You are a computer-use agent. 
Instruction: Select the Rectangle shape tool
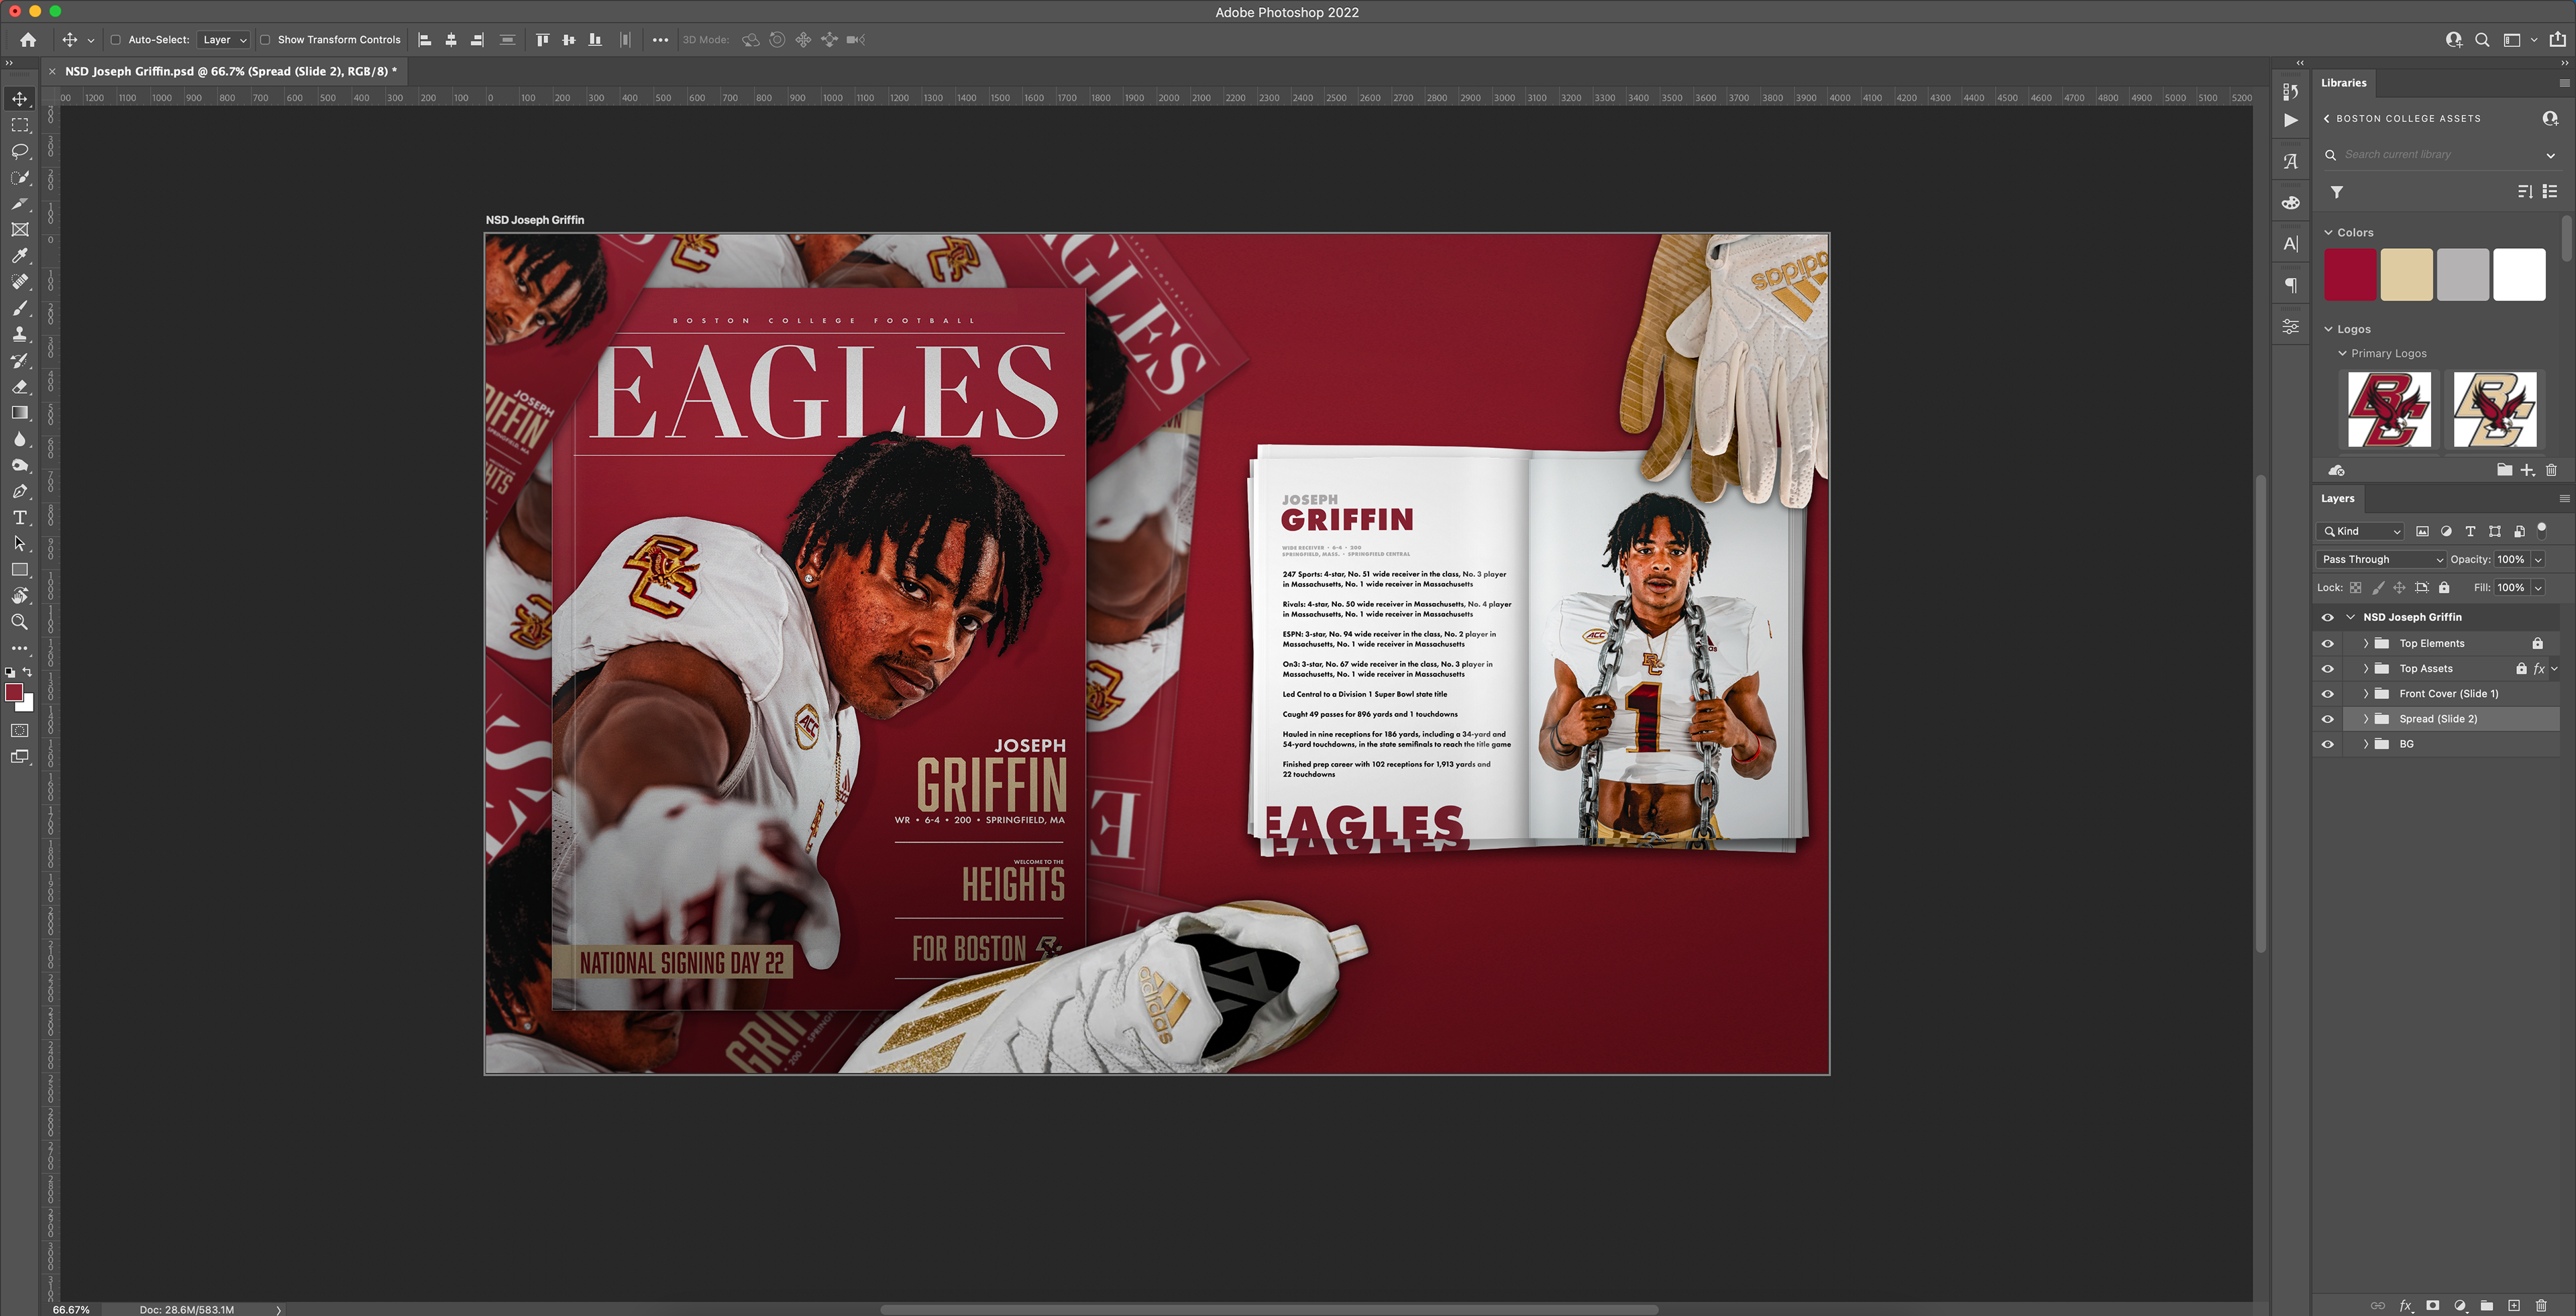tap(20, 570)
